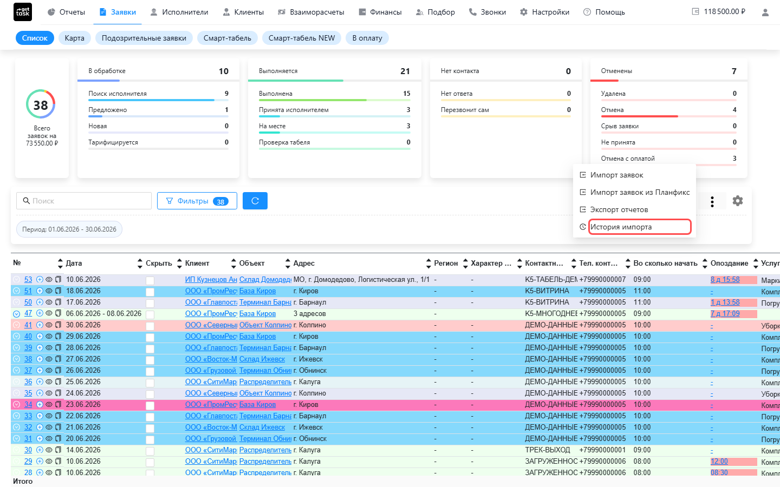
Task: Click the refresh button beside Фильтры
Action: [x=255, y=201]
